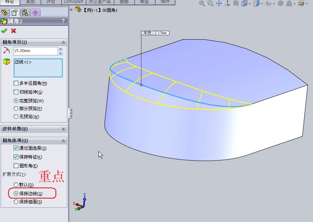The width and height of the screenshot is (313, 222).
Task: Uncheck 保持特征(K) checkbox
Action: [x=16, y=157]
